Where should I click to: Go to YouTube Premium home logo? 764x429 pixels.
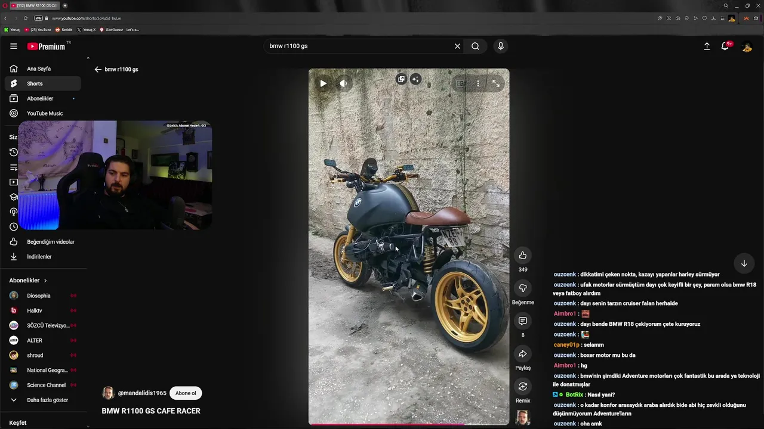(47, 46)
